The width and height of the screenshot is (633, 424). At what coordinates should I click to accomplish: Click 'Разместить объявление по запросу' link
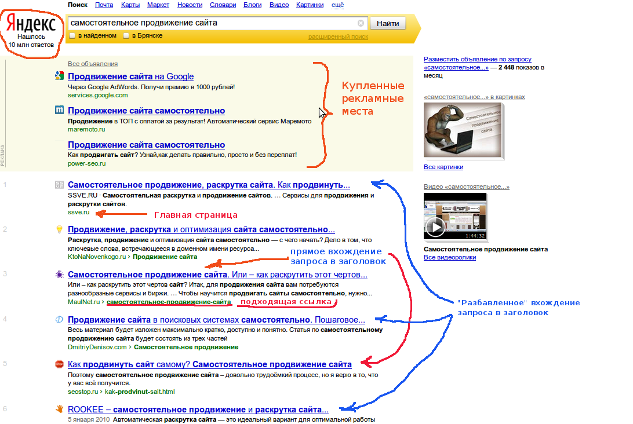point(478,63)
